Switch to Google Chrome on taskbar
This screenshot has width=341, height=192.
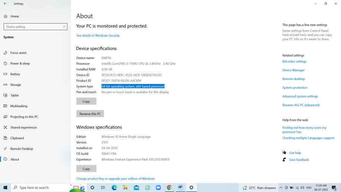(x=169, y=188)
